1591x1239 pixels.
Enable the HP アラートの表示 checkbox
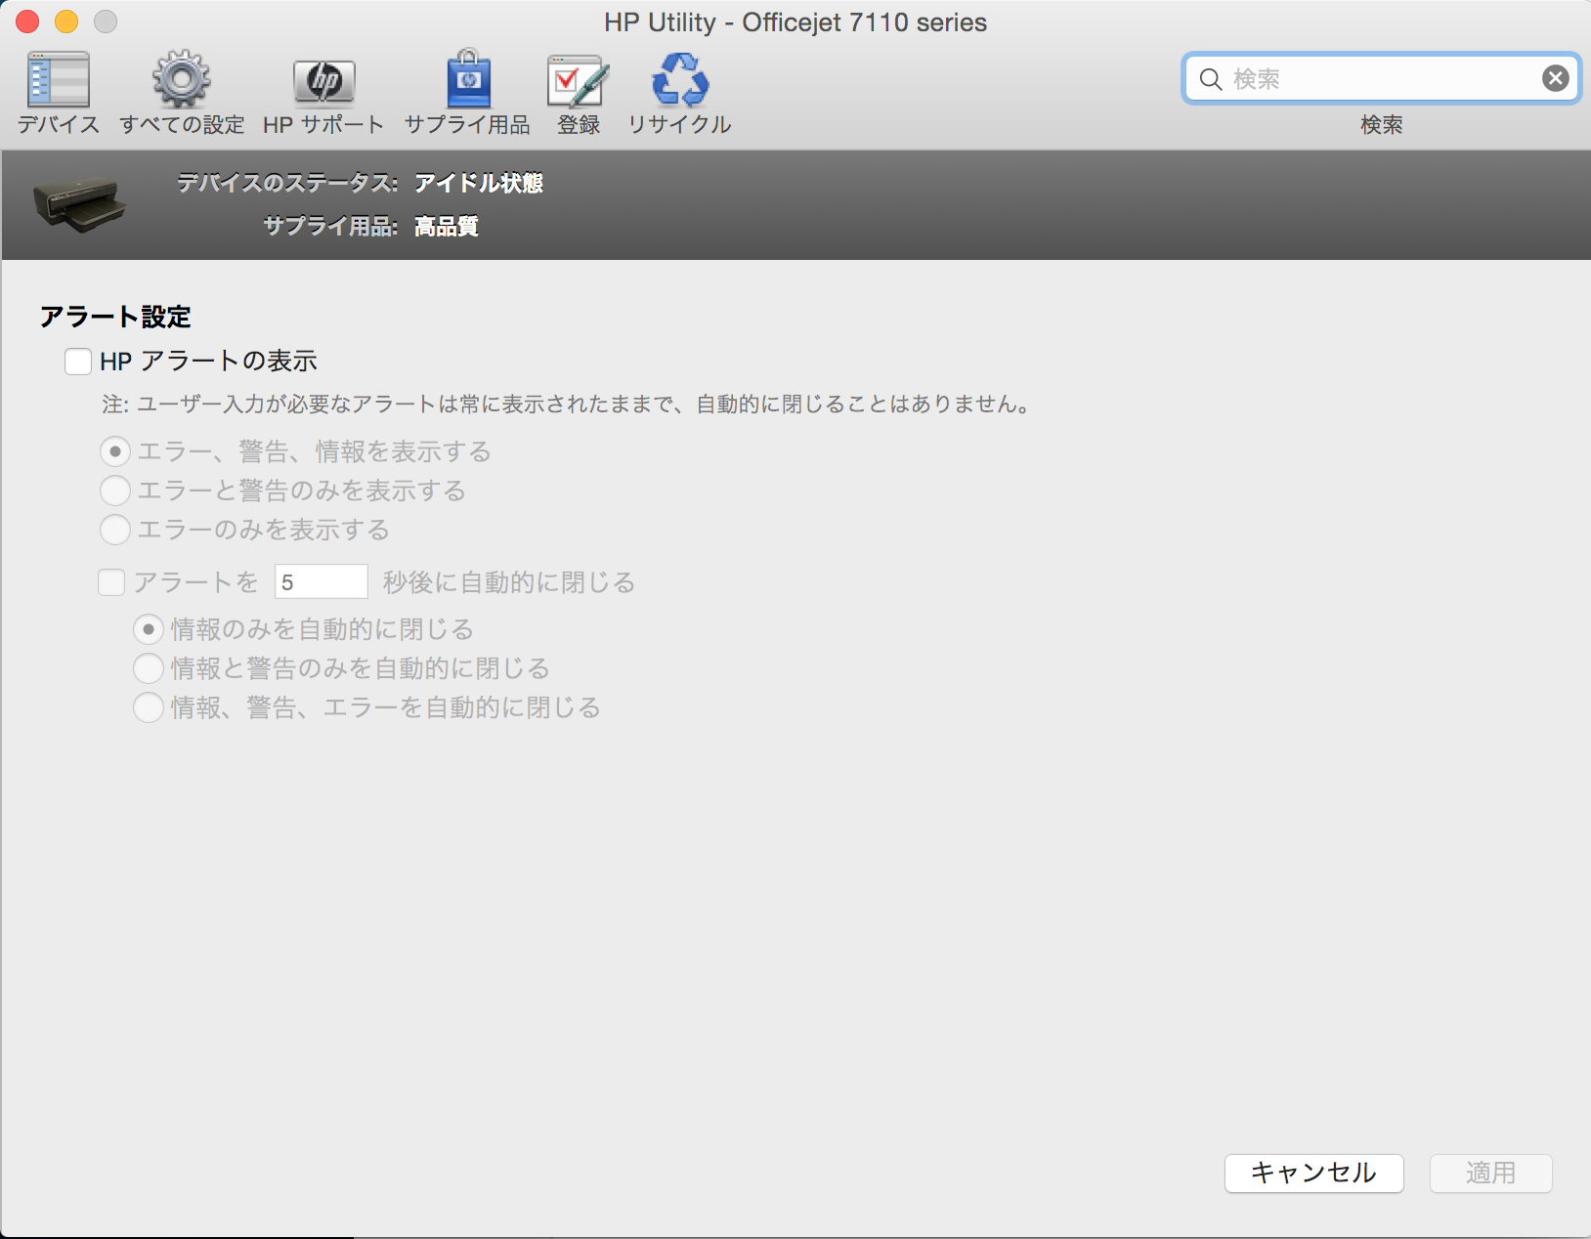tap(78, 362)
